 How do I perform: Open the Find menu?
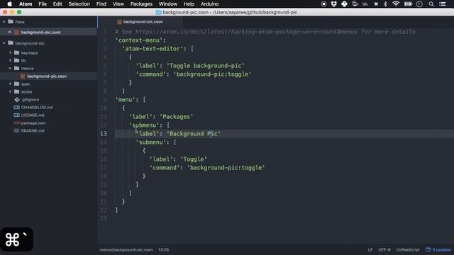pos(101,4)
